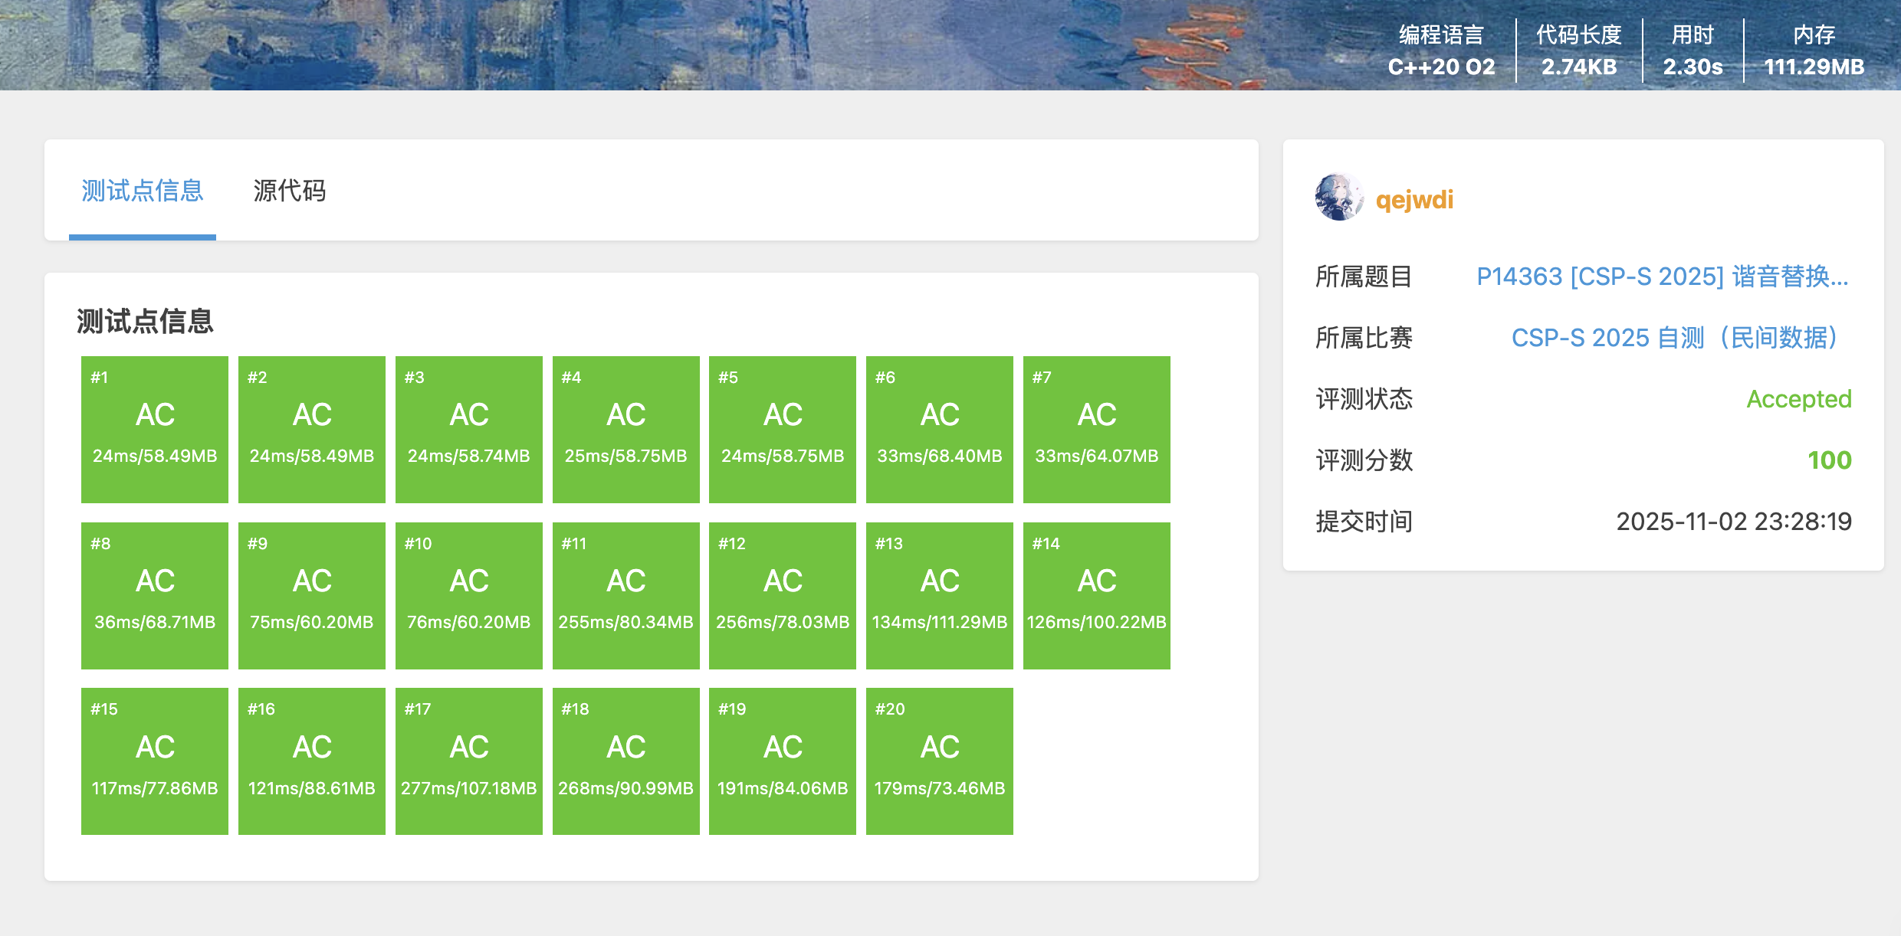1901x936 pixels.
Task: Click test case #6 tile showing 33ms/68.40MB
Action: coord(939,429)
